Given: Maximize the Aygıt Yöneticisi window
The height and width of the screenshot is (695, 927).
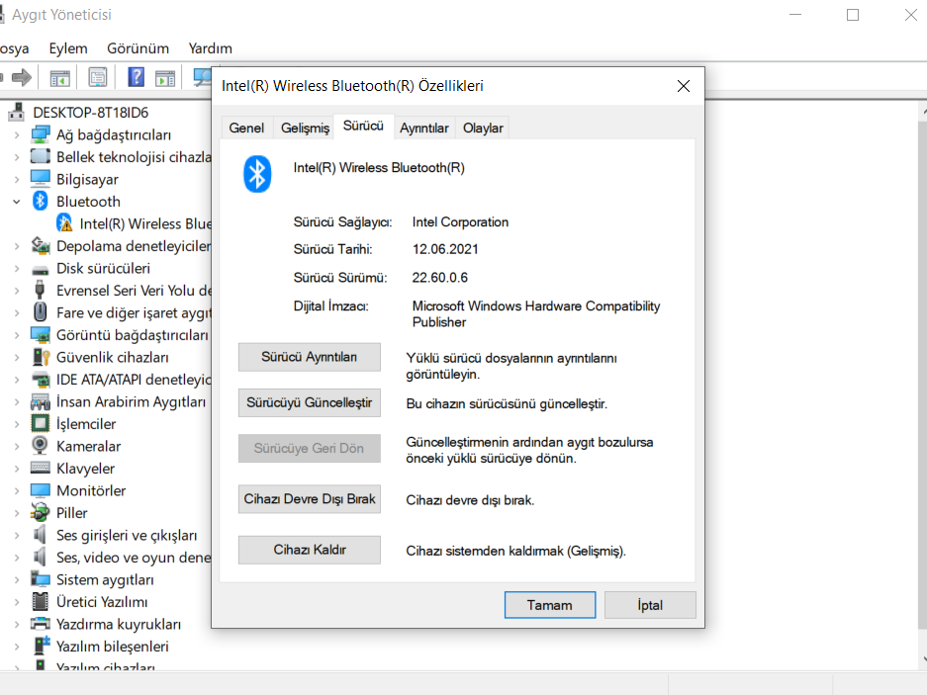Looking at the screenshot, I should [x=853, y=15].
